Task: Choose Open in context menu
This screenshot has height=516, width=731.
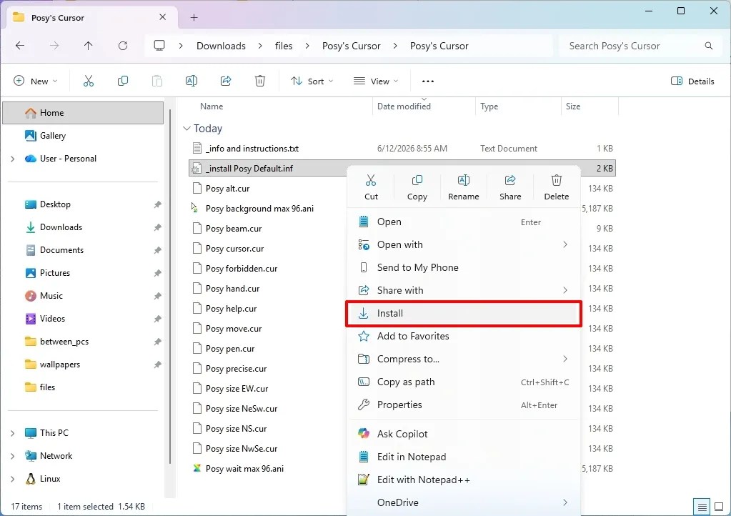Action: click(x=464, y=222)
